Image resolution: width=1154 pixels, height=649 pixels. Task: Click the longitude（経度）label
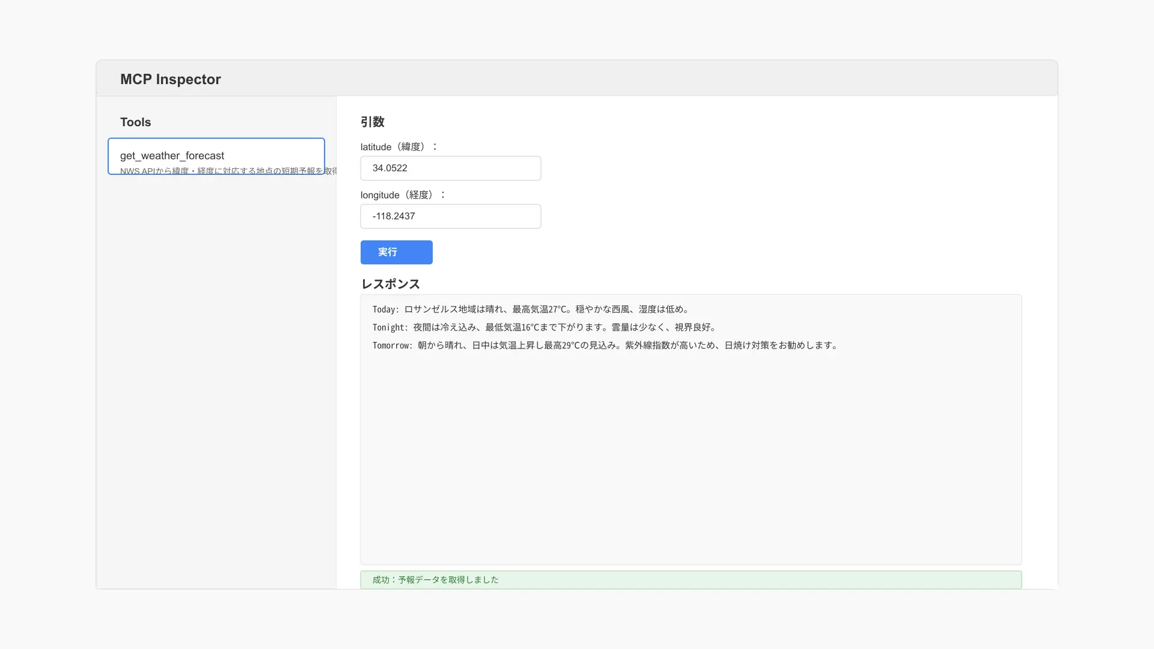(x=403, y=195)
